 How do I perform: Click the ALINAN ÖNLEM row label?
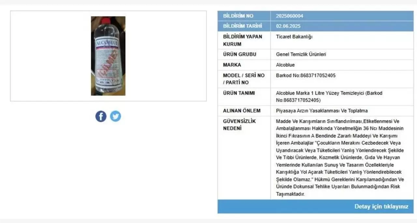(x=241, y=111)
